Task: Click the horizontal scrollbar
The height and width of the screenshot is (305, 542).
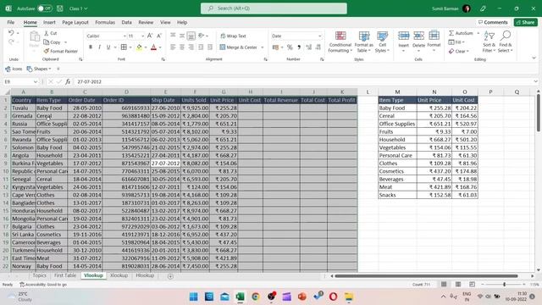Action: click(x=426, y=276)
